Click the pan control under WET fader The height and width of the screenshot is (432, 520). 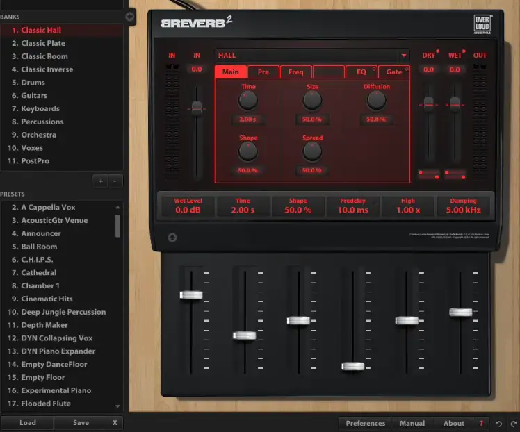(x=455, y=174)
